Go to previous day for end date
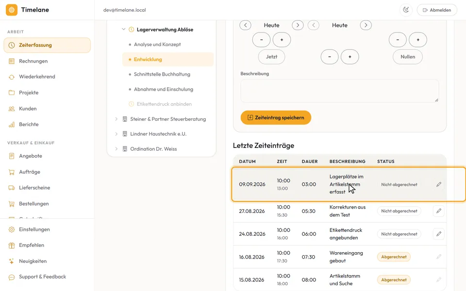Viewport: 466px width, 291px height. pos(314,25)
